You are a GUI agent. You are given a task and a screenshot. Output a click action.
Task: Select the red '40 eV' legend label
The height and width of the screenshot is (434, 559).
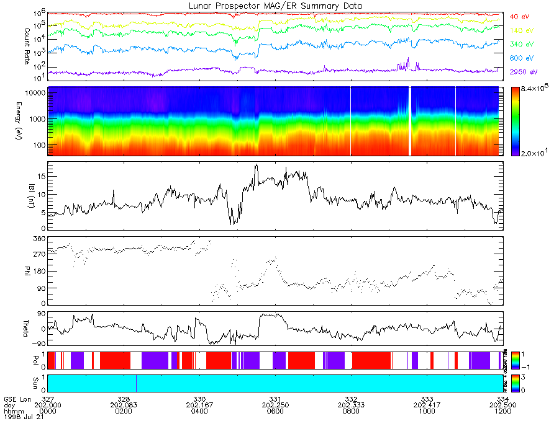point(519,17)
